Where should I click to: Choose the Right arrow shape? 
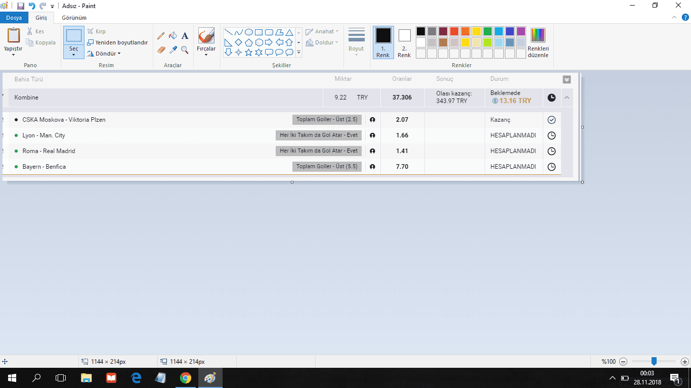(269, 42)
